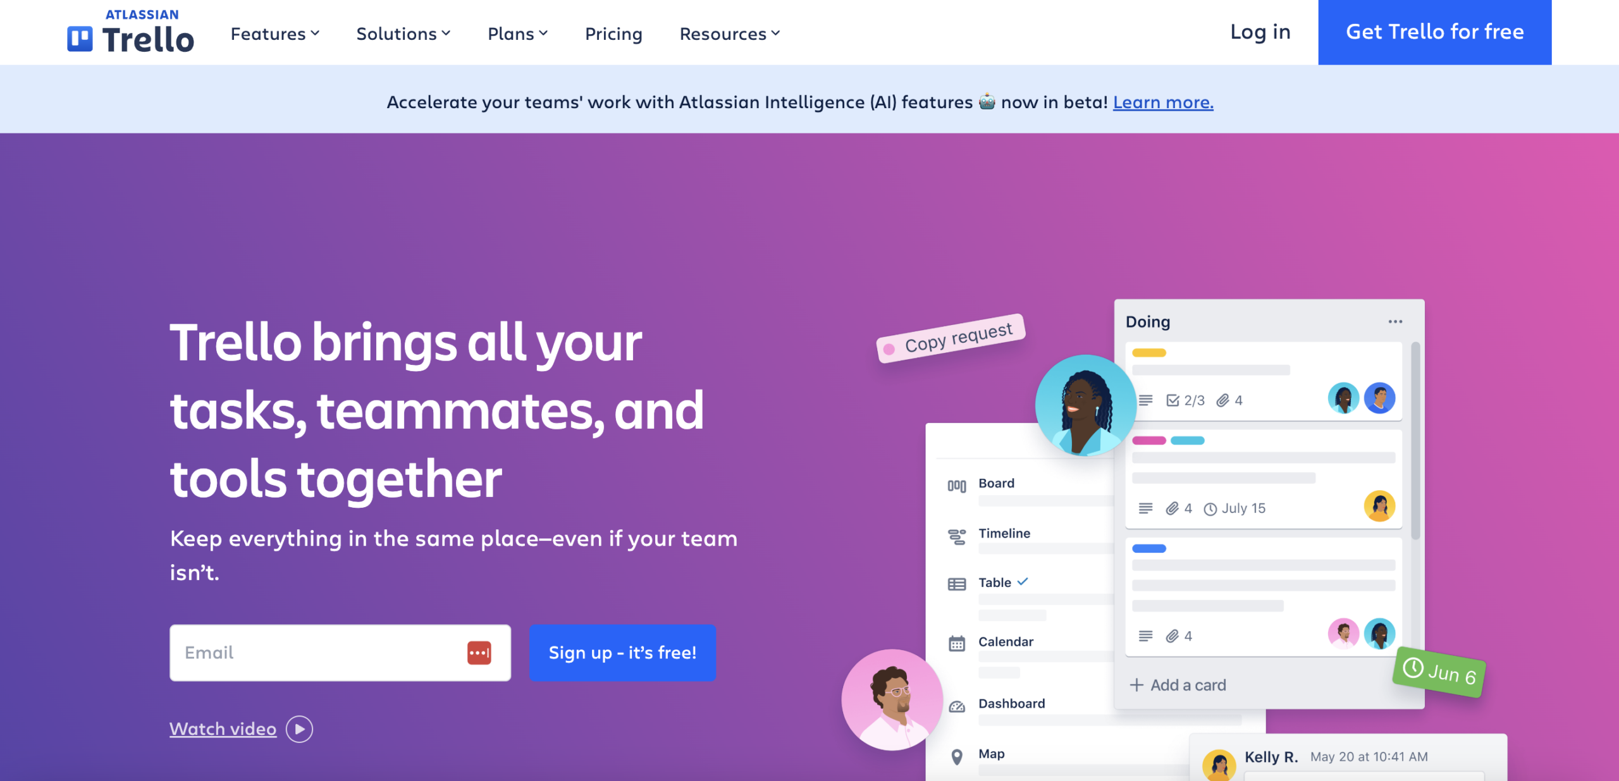This screenshot has width=1619, height=781.
Task: Expand the Solutions dropdown menu
Action: [x=403, y=32]
